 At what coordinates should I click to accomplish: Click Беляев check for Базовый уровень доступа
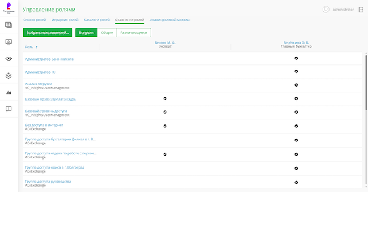(x=165, y=112)
